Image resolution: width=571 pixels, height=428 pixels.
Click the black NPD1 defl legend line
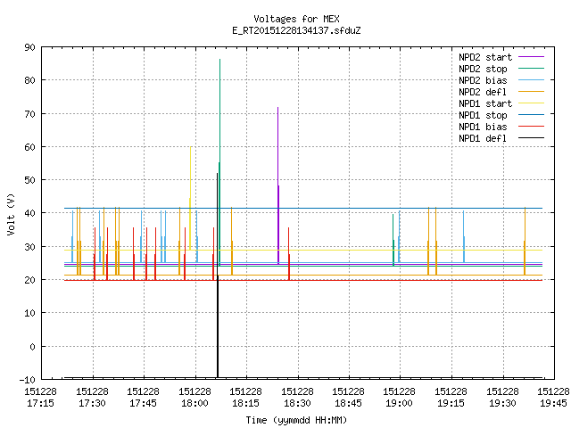tap(531, 138)
